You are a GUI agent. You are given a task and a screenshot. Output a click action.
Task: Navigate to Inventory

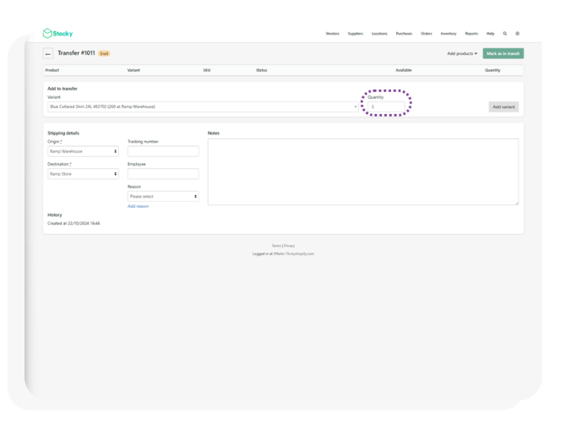pos(448,34)
